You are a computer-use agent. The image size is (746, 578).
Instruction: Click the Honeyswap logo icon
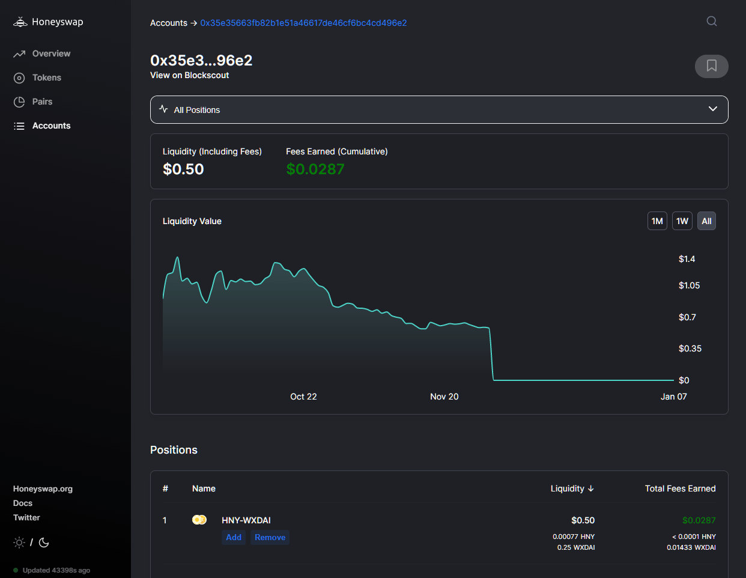[20, 22]
